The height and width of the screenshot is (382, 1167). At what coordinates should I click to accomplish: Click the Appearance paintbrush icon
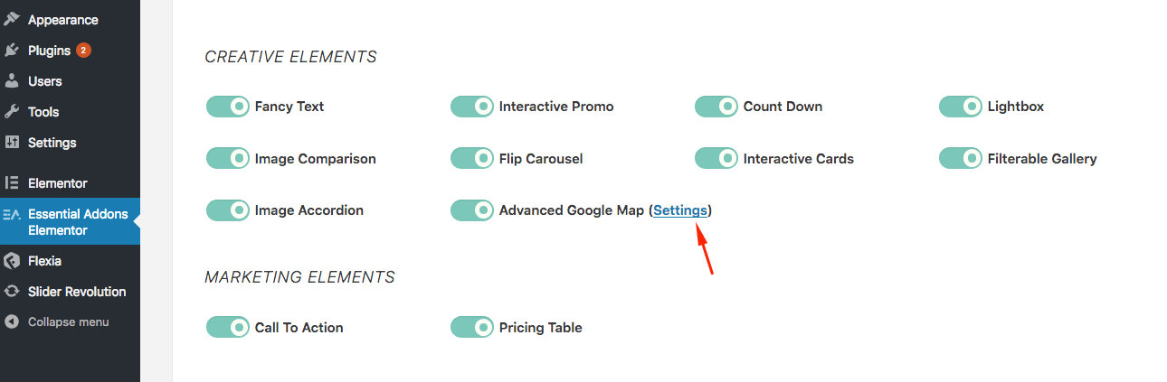12,19
